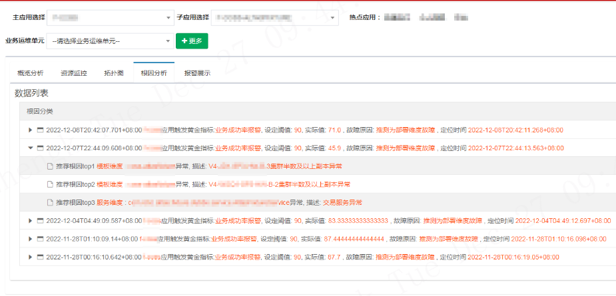Select the 推荐根因top1 模板维度 row
Viewport: 616px width, 296px height.
coord(318,166)
